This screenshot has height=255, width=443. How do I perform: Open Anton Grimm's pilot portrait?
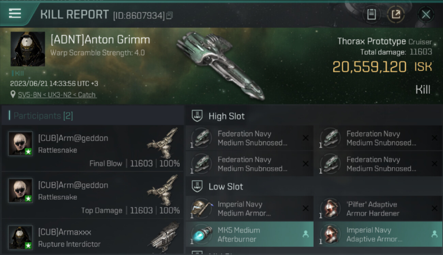[x=28, y=49]
